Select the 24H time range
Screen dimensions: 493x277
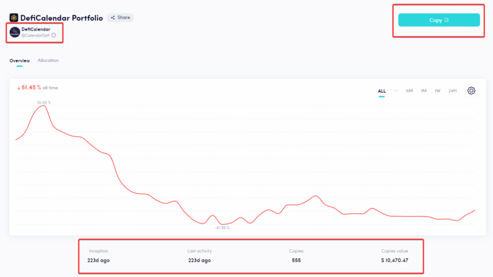(453, 91)
